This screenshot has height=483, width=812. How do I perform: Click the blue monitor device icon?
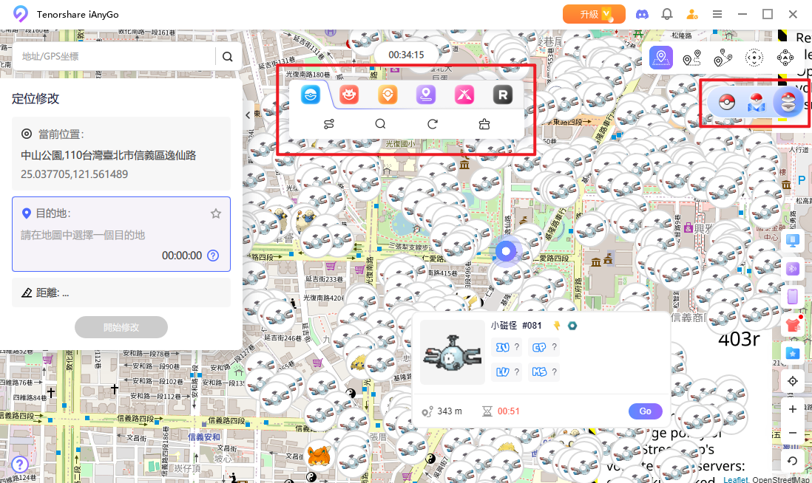tap(792, 241)
